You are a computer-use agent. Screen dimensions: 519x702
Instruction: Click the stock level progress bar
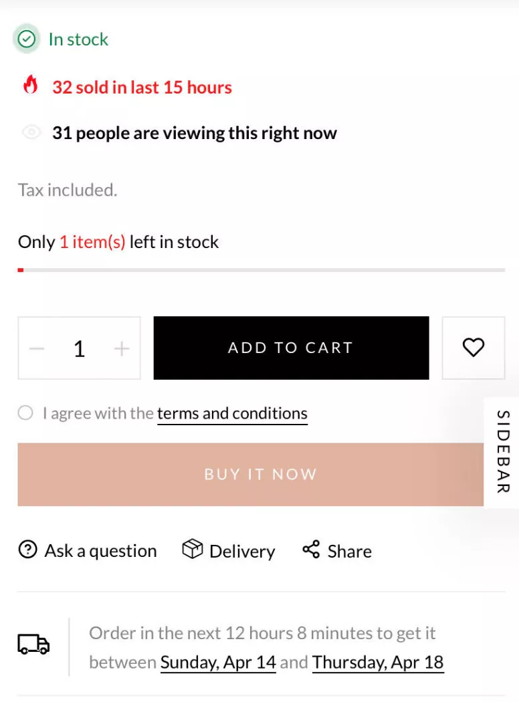pyautogui.click(x=261, y=270)
